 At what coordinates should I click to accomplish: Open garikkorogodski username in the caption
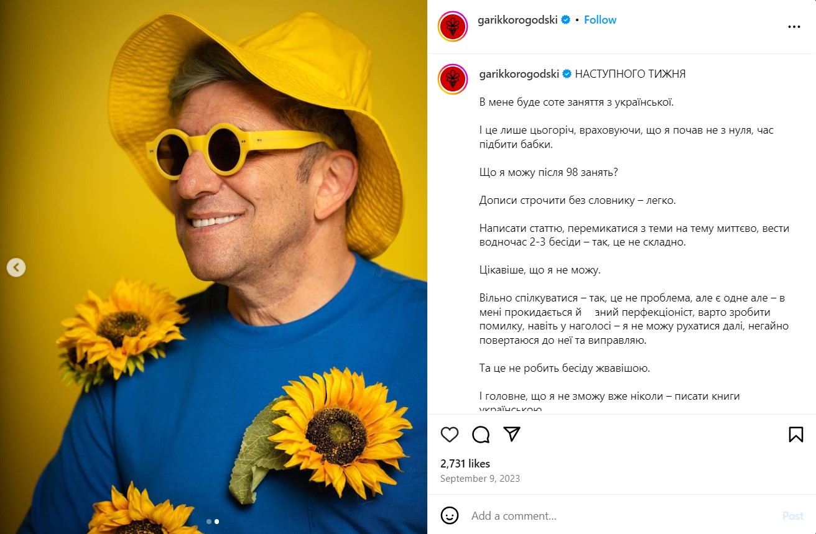pos(519,74)
